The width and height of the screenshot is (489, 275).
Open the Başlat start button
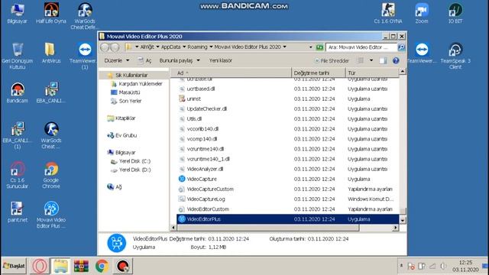click(14, 266)
